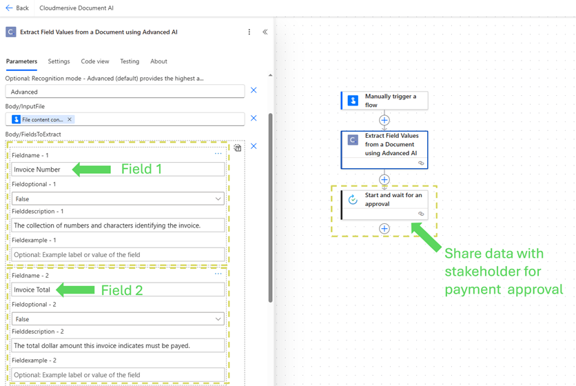Insert step after Manually trigger a flow

[384, 120]
